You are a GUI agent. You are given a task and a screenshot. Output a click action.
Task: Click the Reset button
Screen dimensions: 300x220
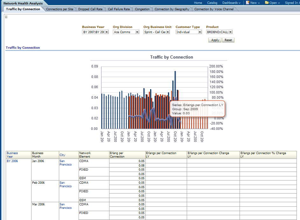pyautogui.click(x=228, y=40)
